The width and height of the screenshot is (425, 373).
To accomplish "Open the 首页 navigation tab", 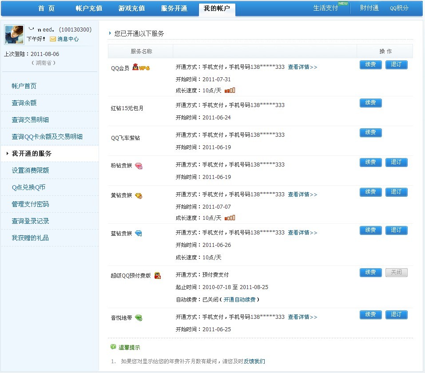I will click(46, 8).
